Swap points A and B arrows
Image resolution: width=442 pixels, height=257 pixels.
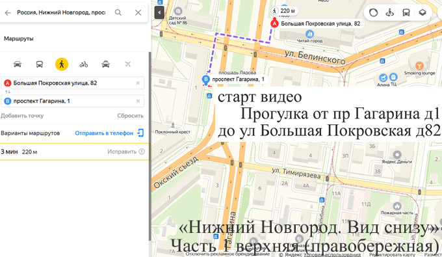coord(8,92)
